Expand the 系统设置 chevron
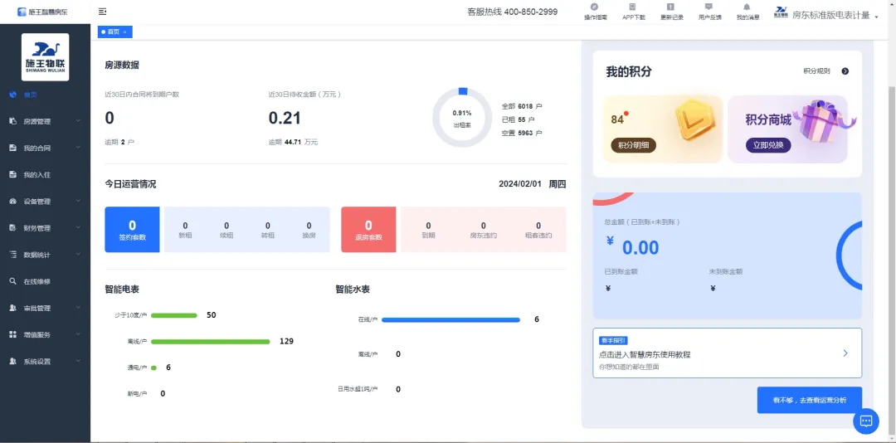The image size is (896, 443). pos(78,361)
